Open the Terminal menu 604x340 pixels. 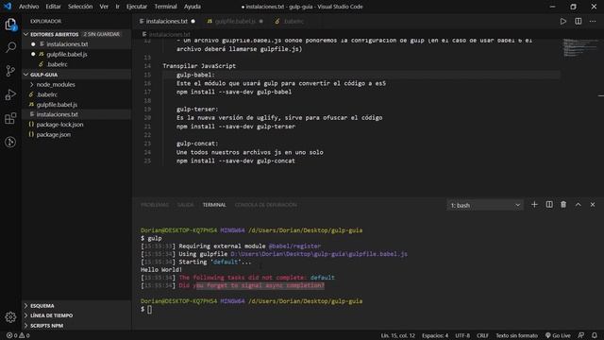pos(166,7)
